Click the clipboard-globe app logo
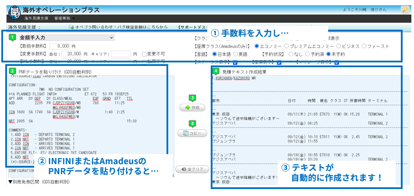Viewport: 414px width, 196px height. coord(14,12)
